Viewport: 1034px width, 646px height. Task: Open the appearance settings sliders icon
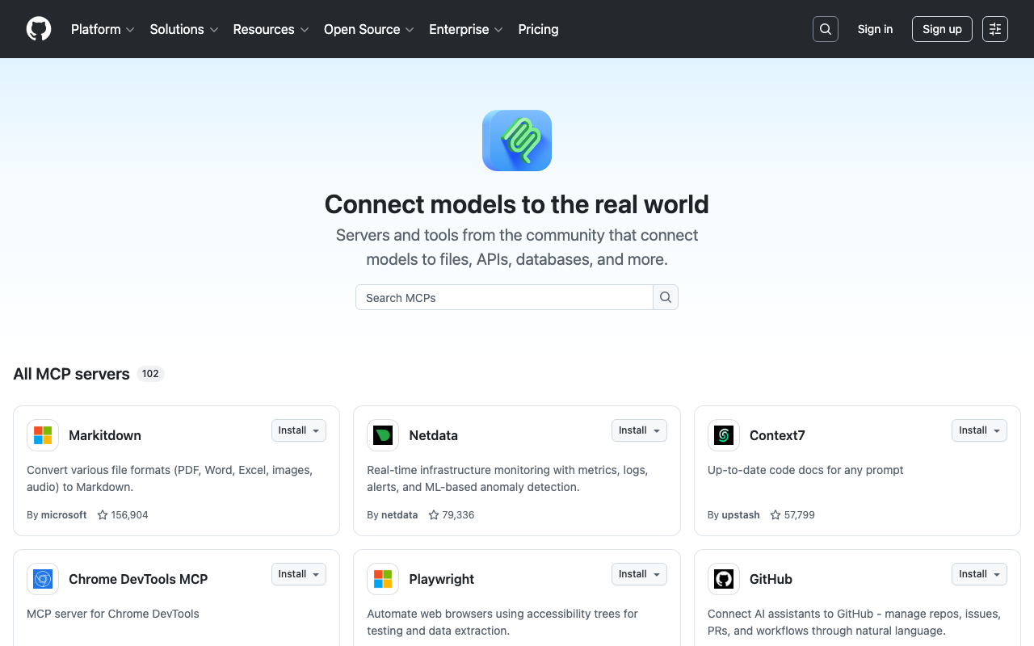coord(995,29)
